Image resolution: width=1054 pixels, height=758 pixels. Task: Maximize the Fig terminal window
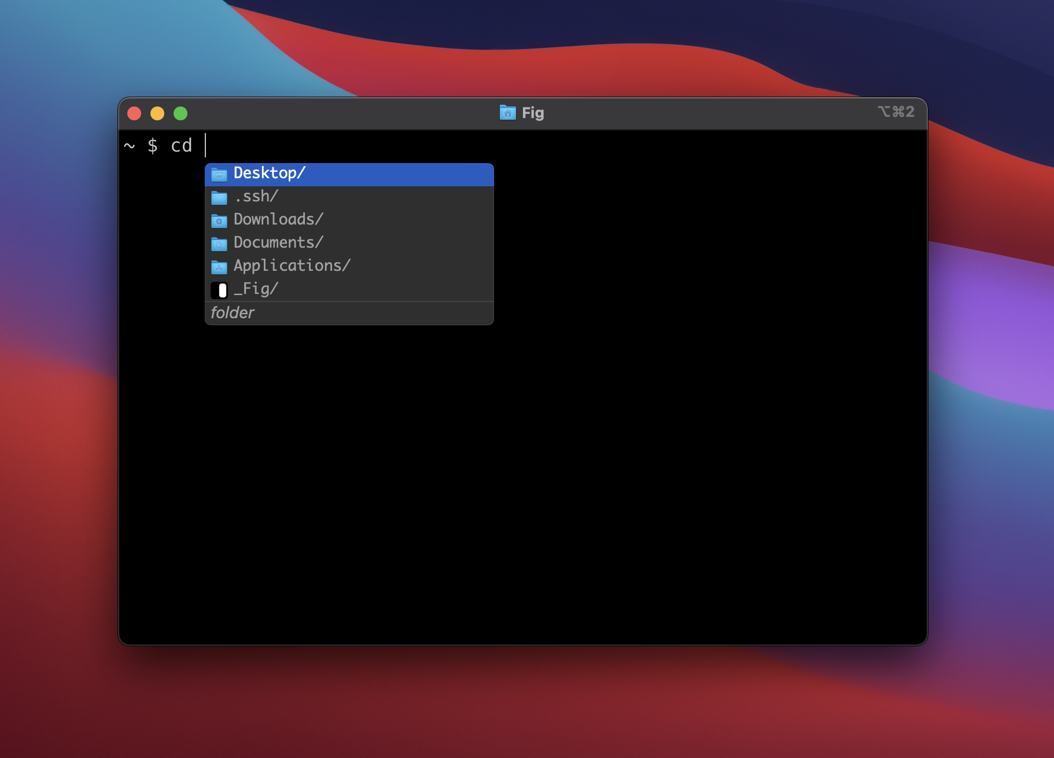pos(180,113)
